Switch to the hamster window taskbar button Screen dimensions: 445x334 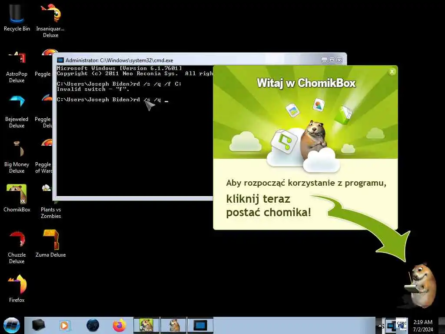(x=173, y=325)
